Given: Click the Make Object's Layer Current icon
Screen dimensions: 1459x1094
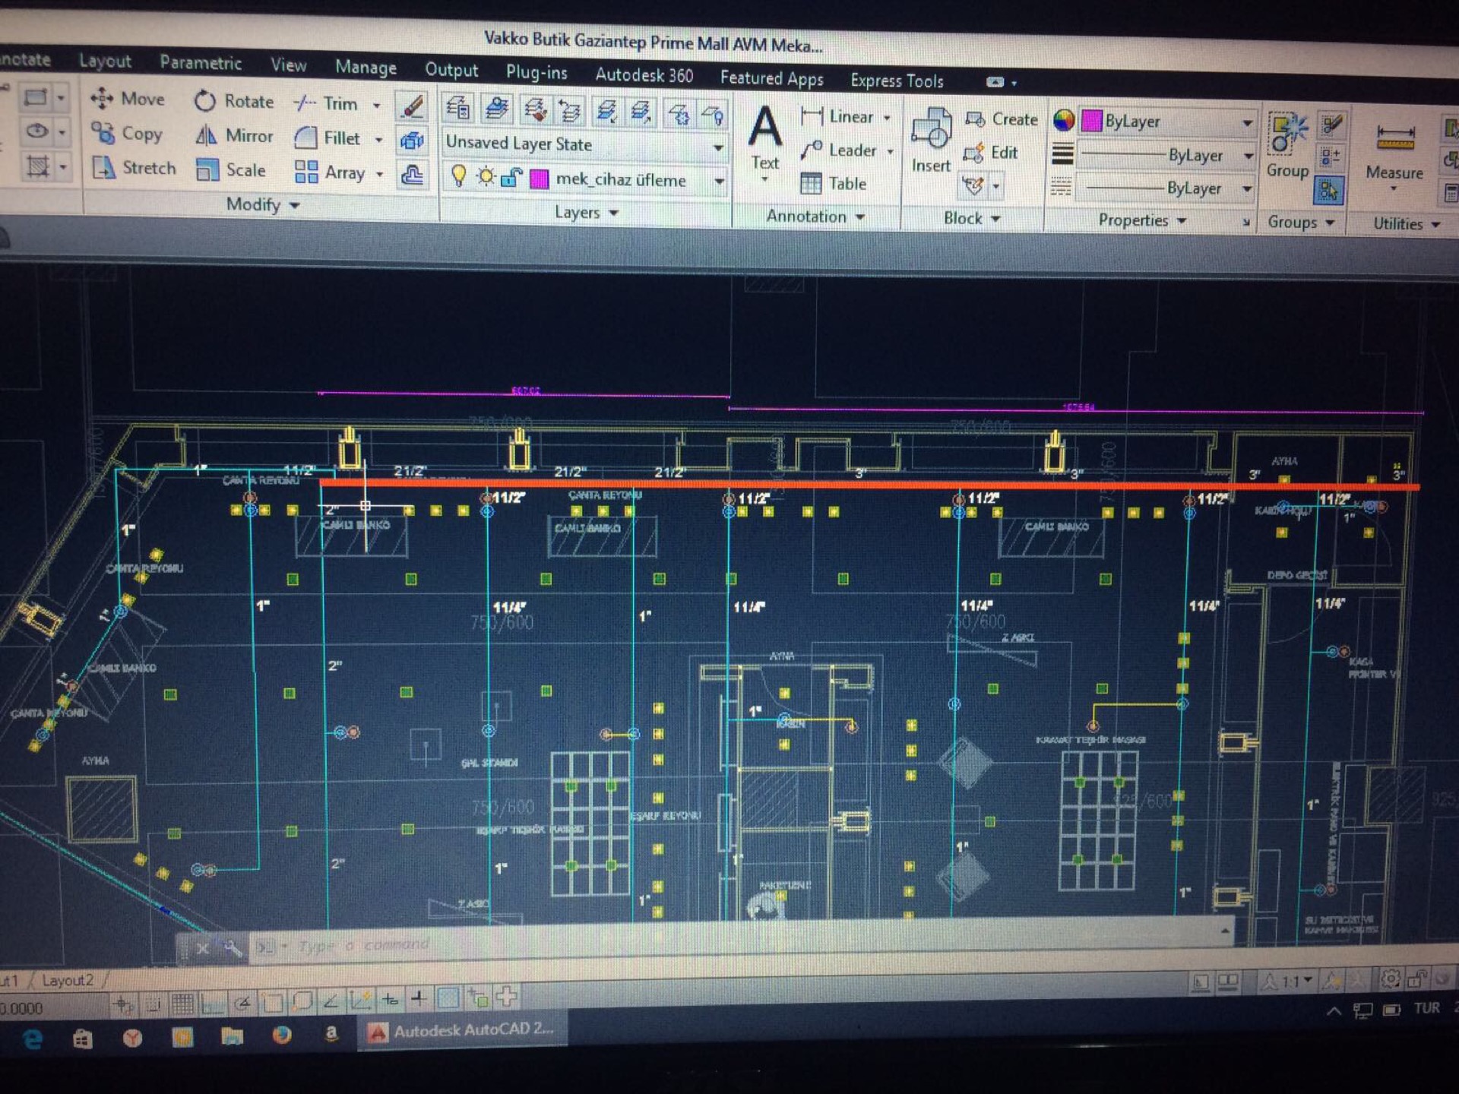Looking at the screenshot, I should (498, 109).
